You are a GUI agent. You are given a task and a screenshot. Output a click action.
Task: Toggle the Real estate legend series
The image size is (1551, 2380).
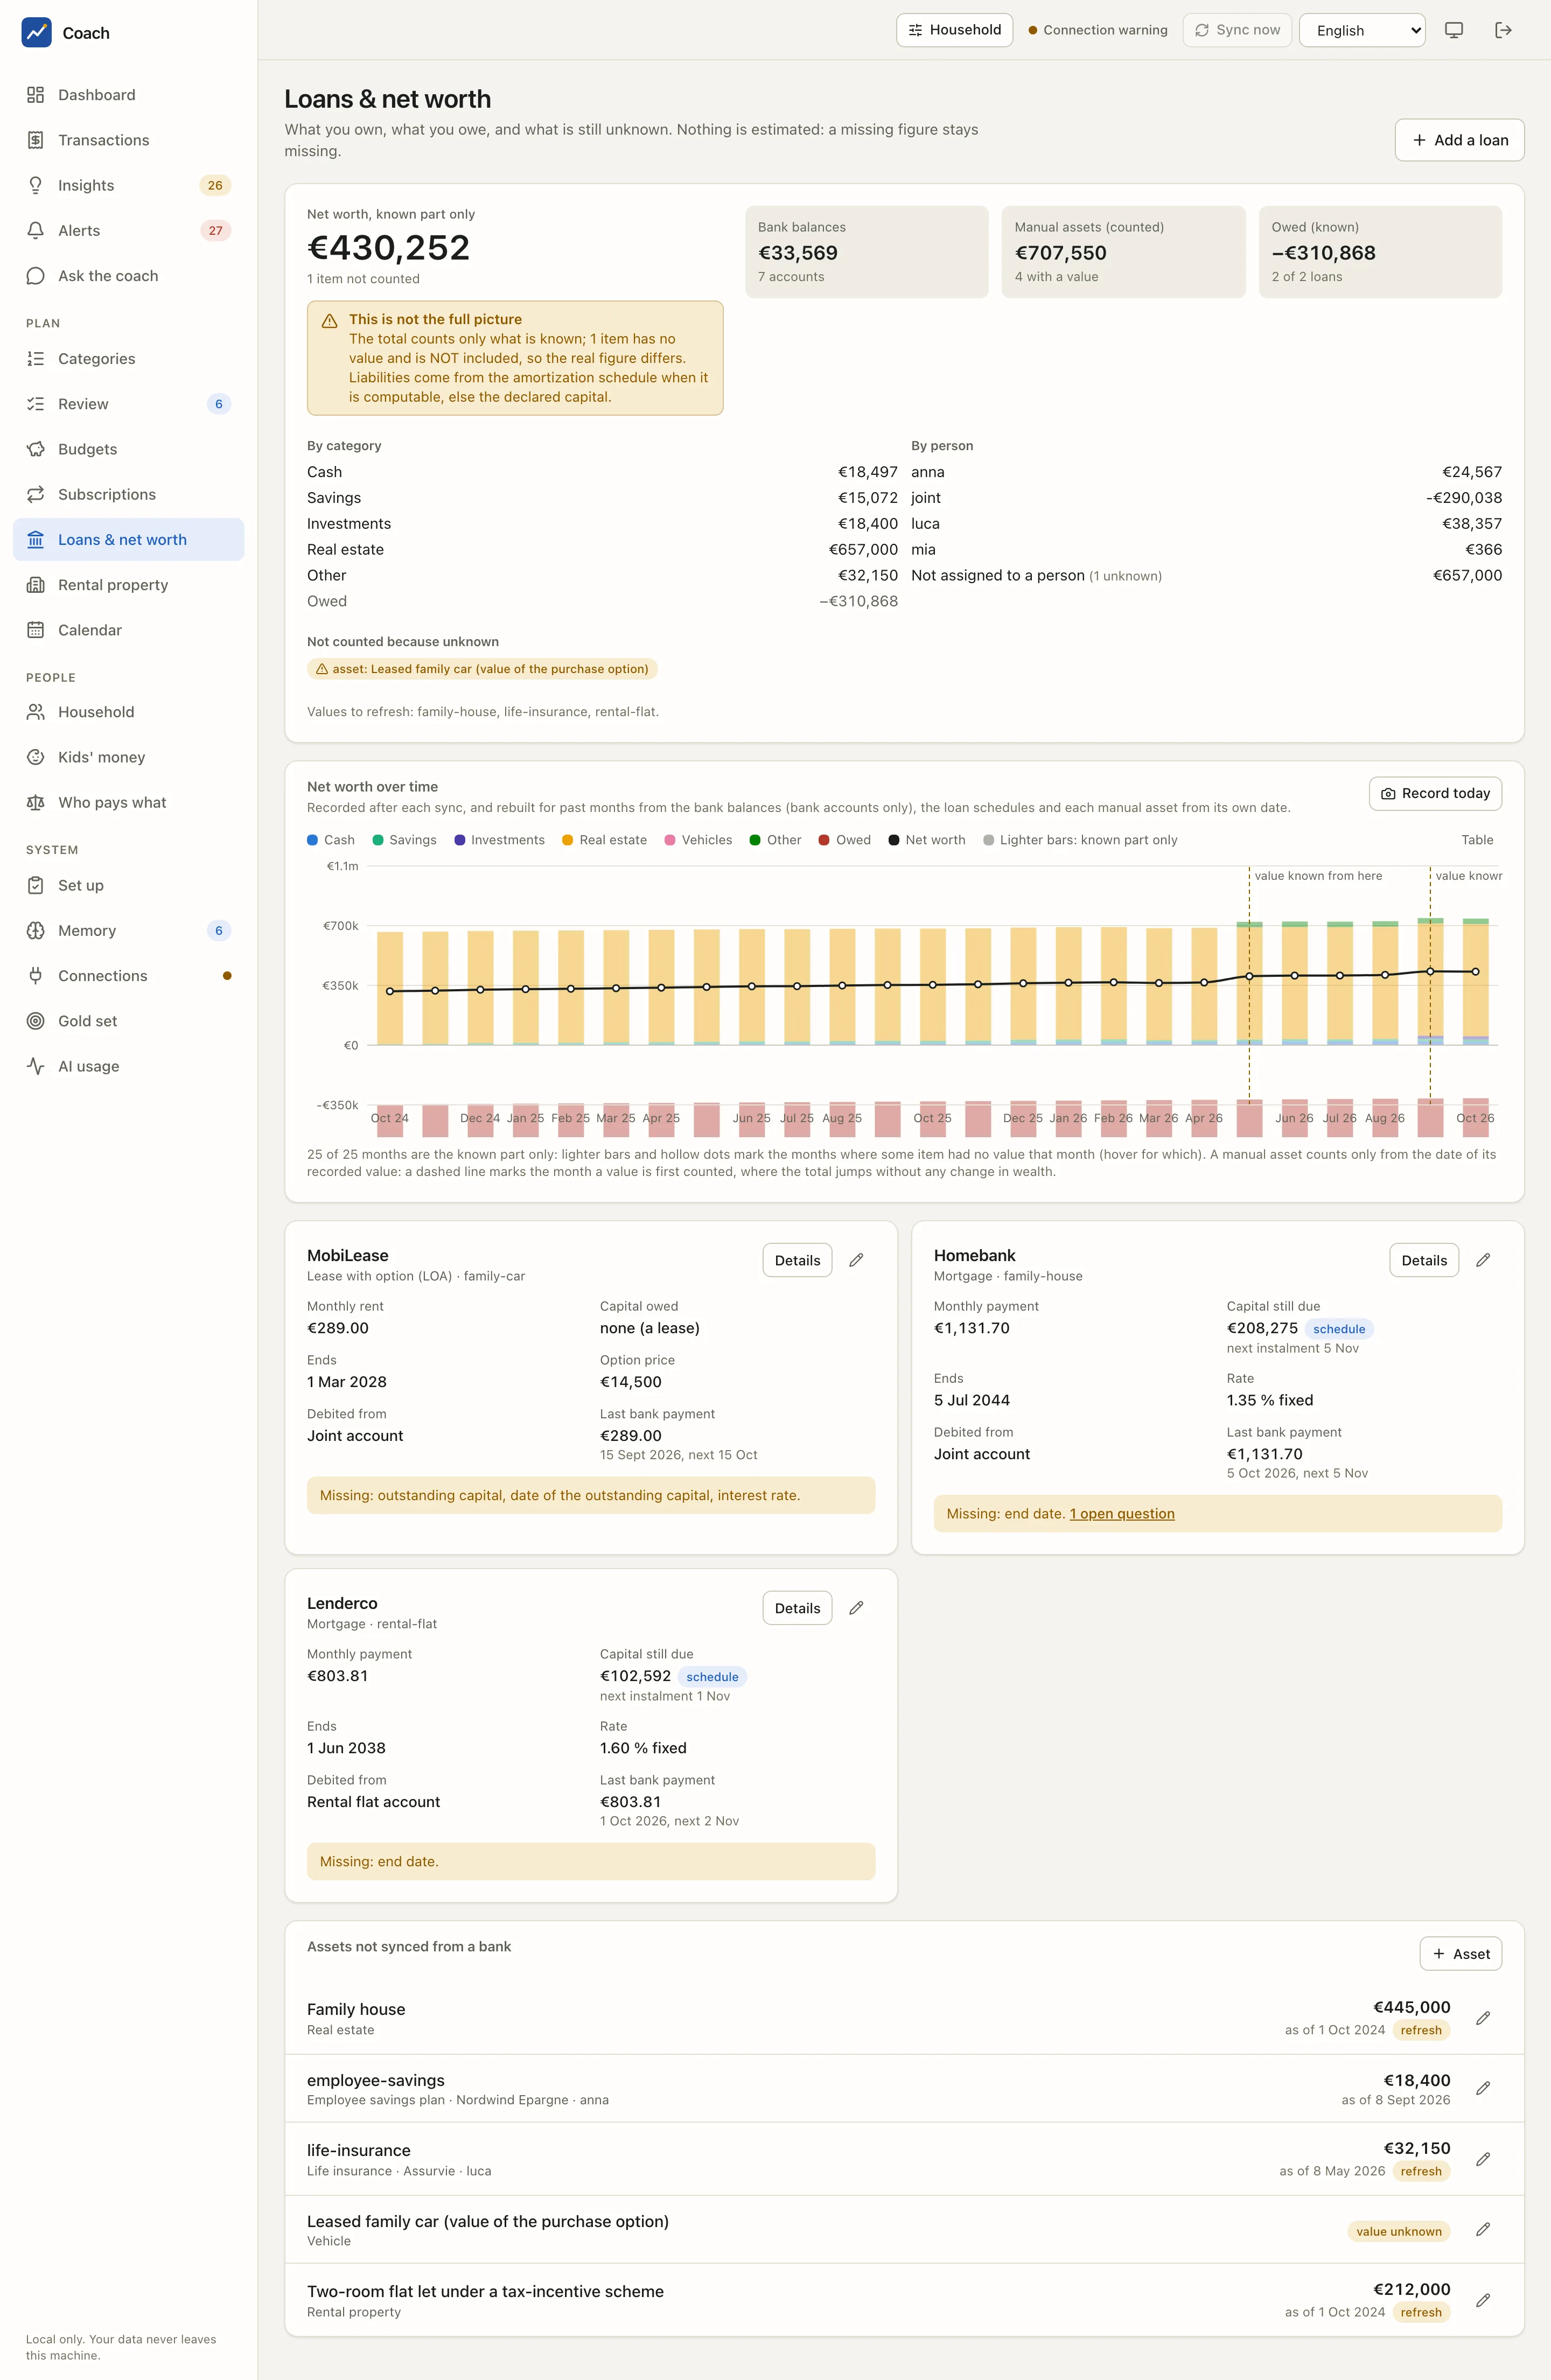pos(604,840)
